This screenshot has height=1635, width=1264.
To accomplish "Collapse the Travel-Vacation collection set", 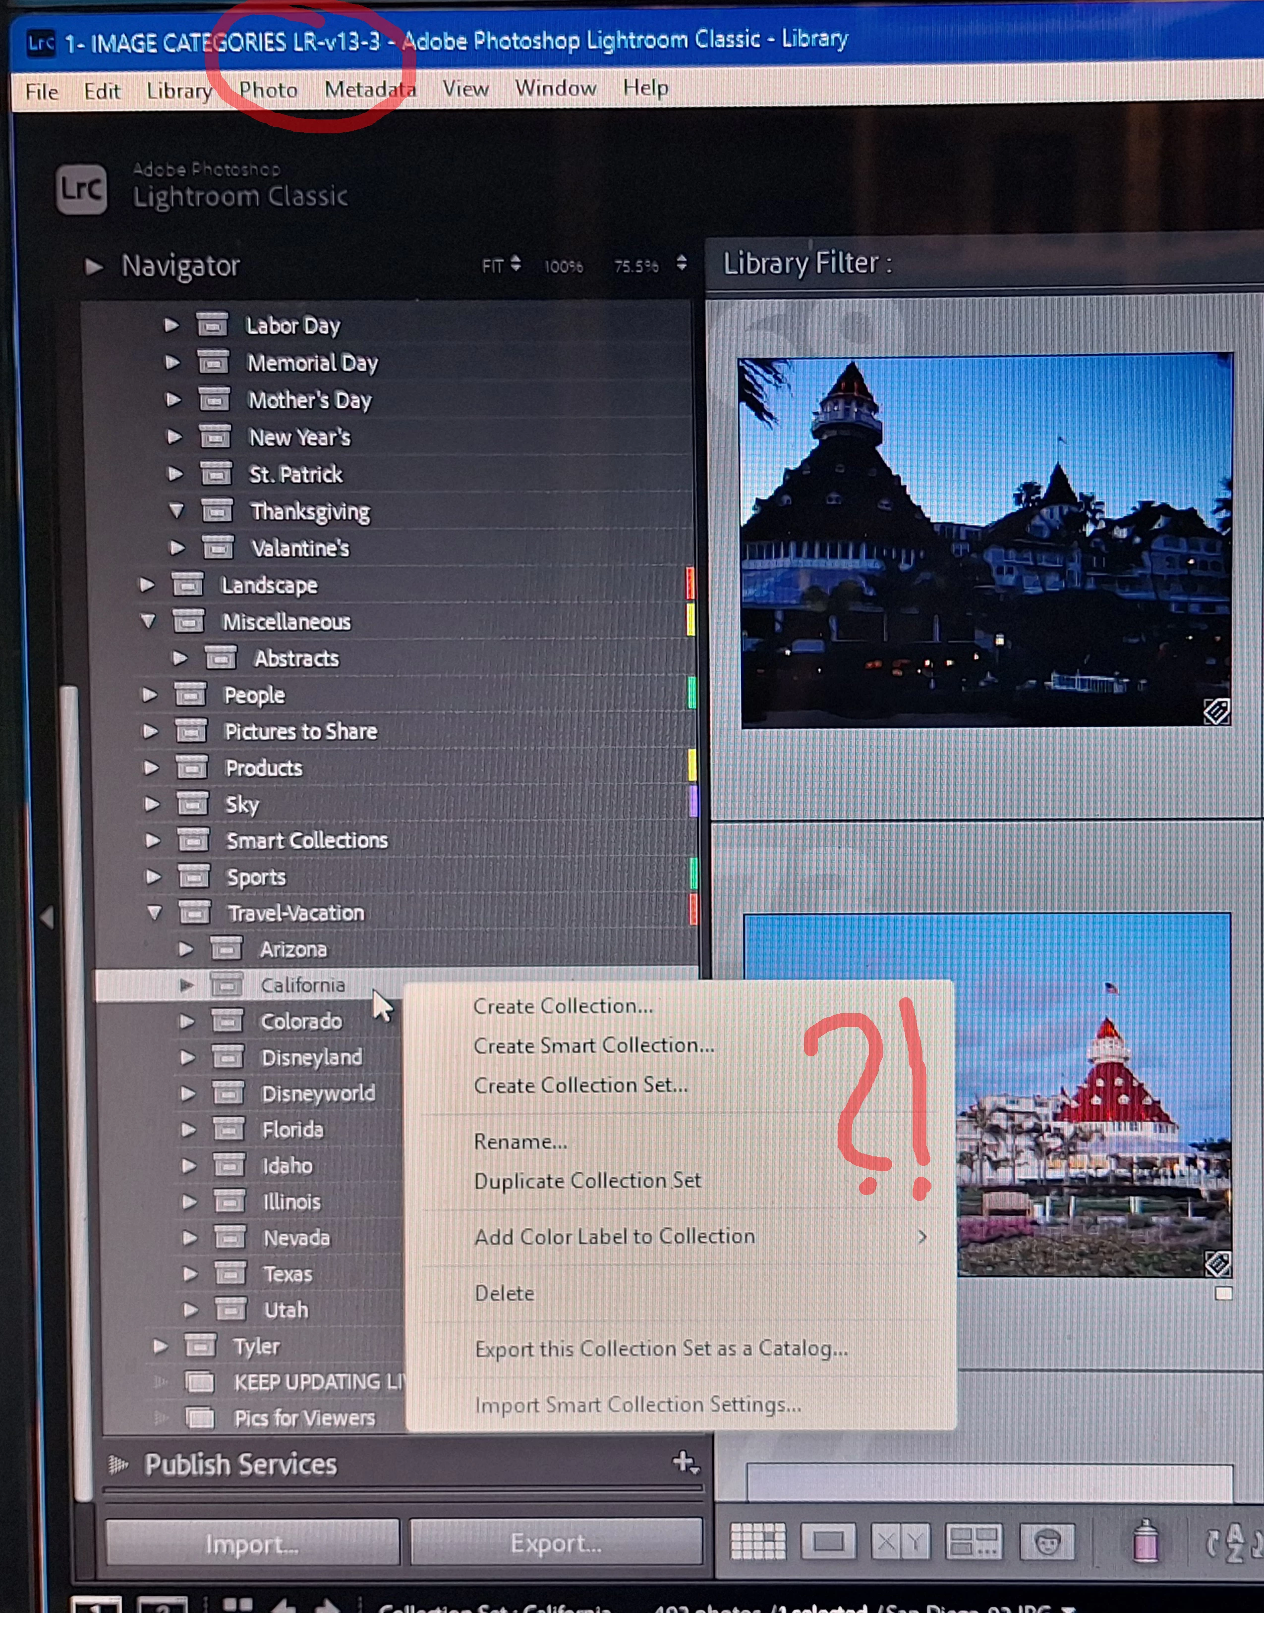I will (154, 913).
